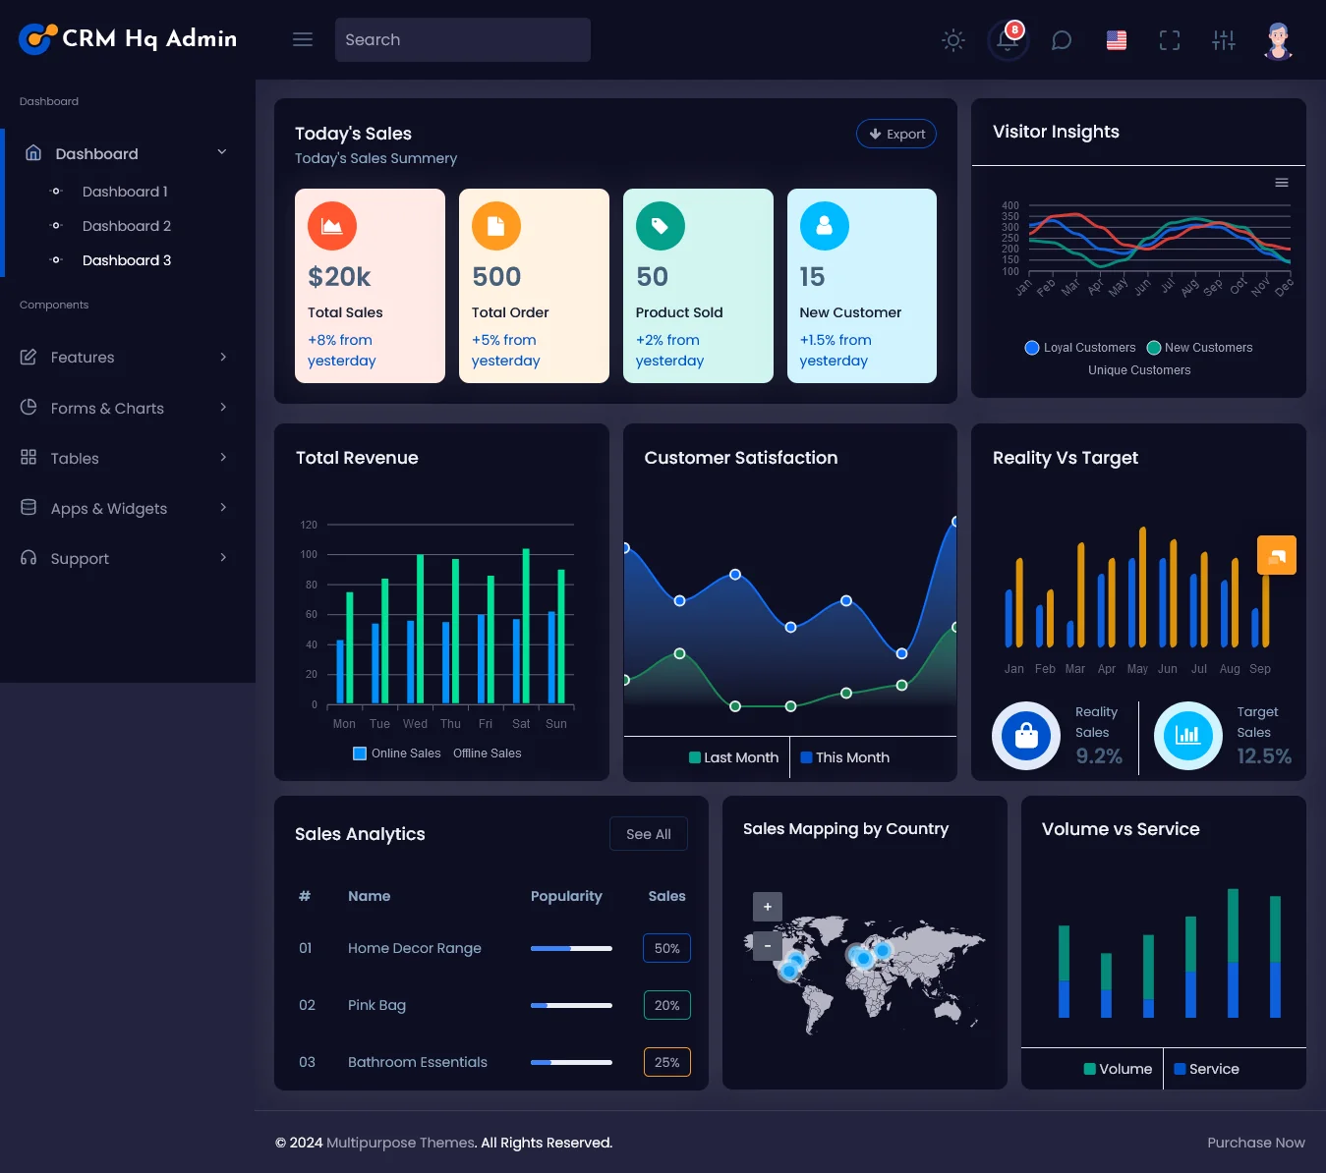Enter fullscreen mode via header icon
This screenshot has width=1326, height=1173.
tap(1169, 40)
